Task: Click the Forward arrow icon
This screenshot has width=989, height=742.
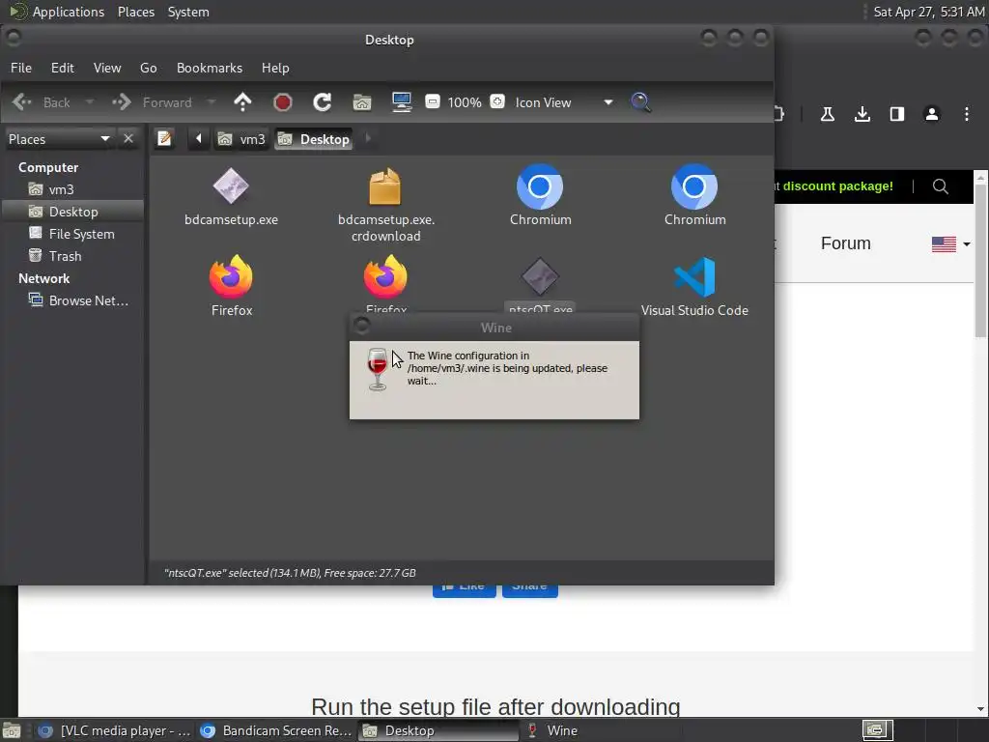Action: click(121, 102)
